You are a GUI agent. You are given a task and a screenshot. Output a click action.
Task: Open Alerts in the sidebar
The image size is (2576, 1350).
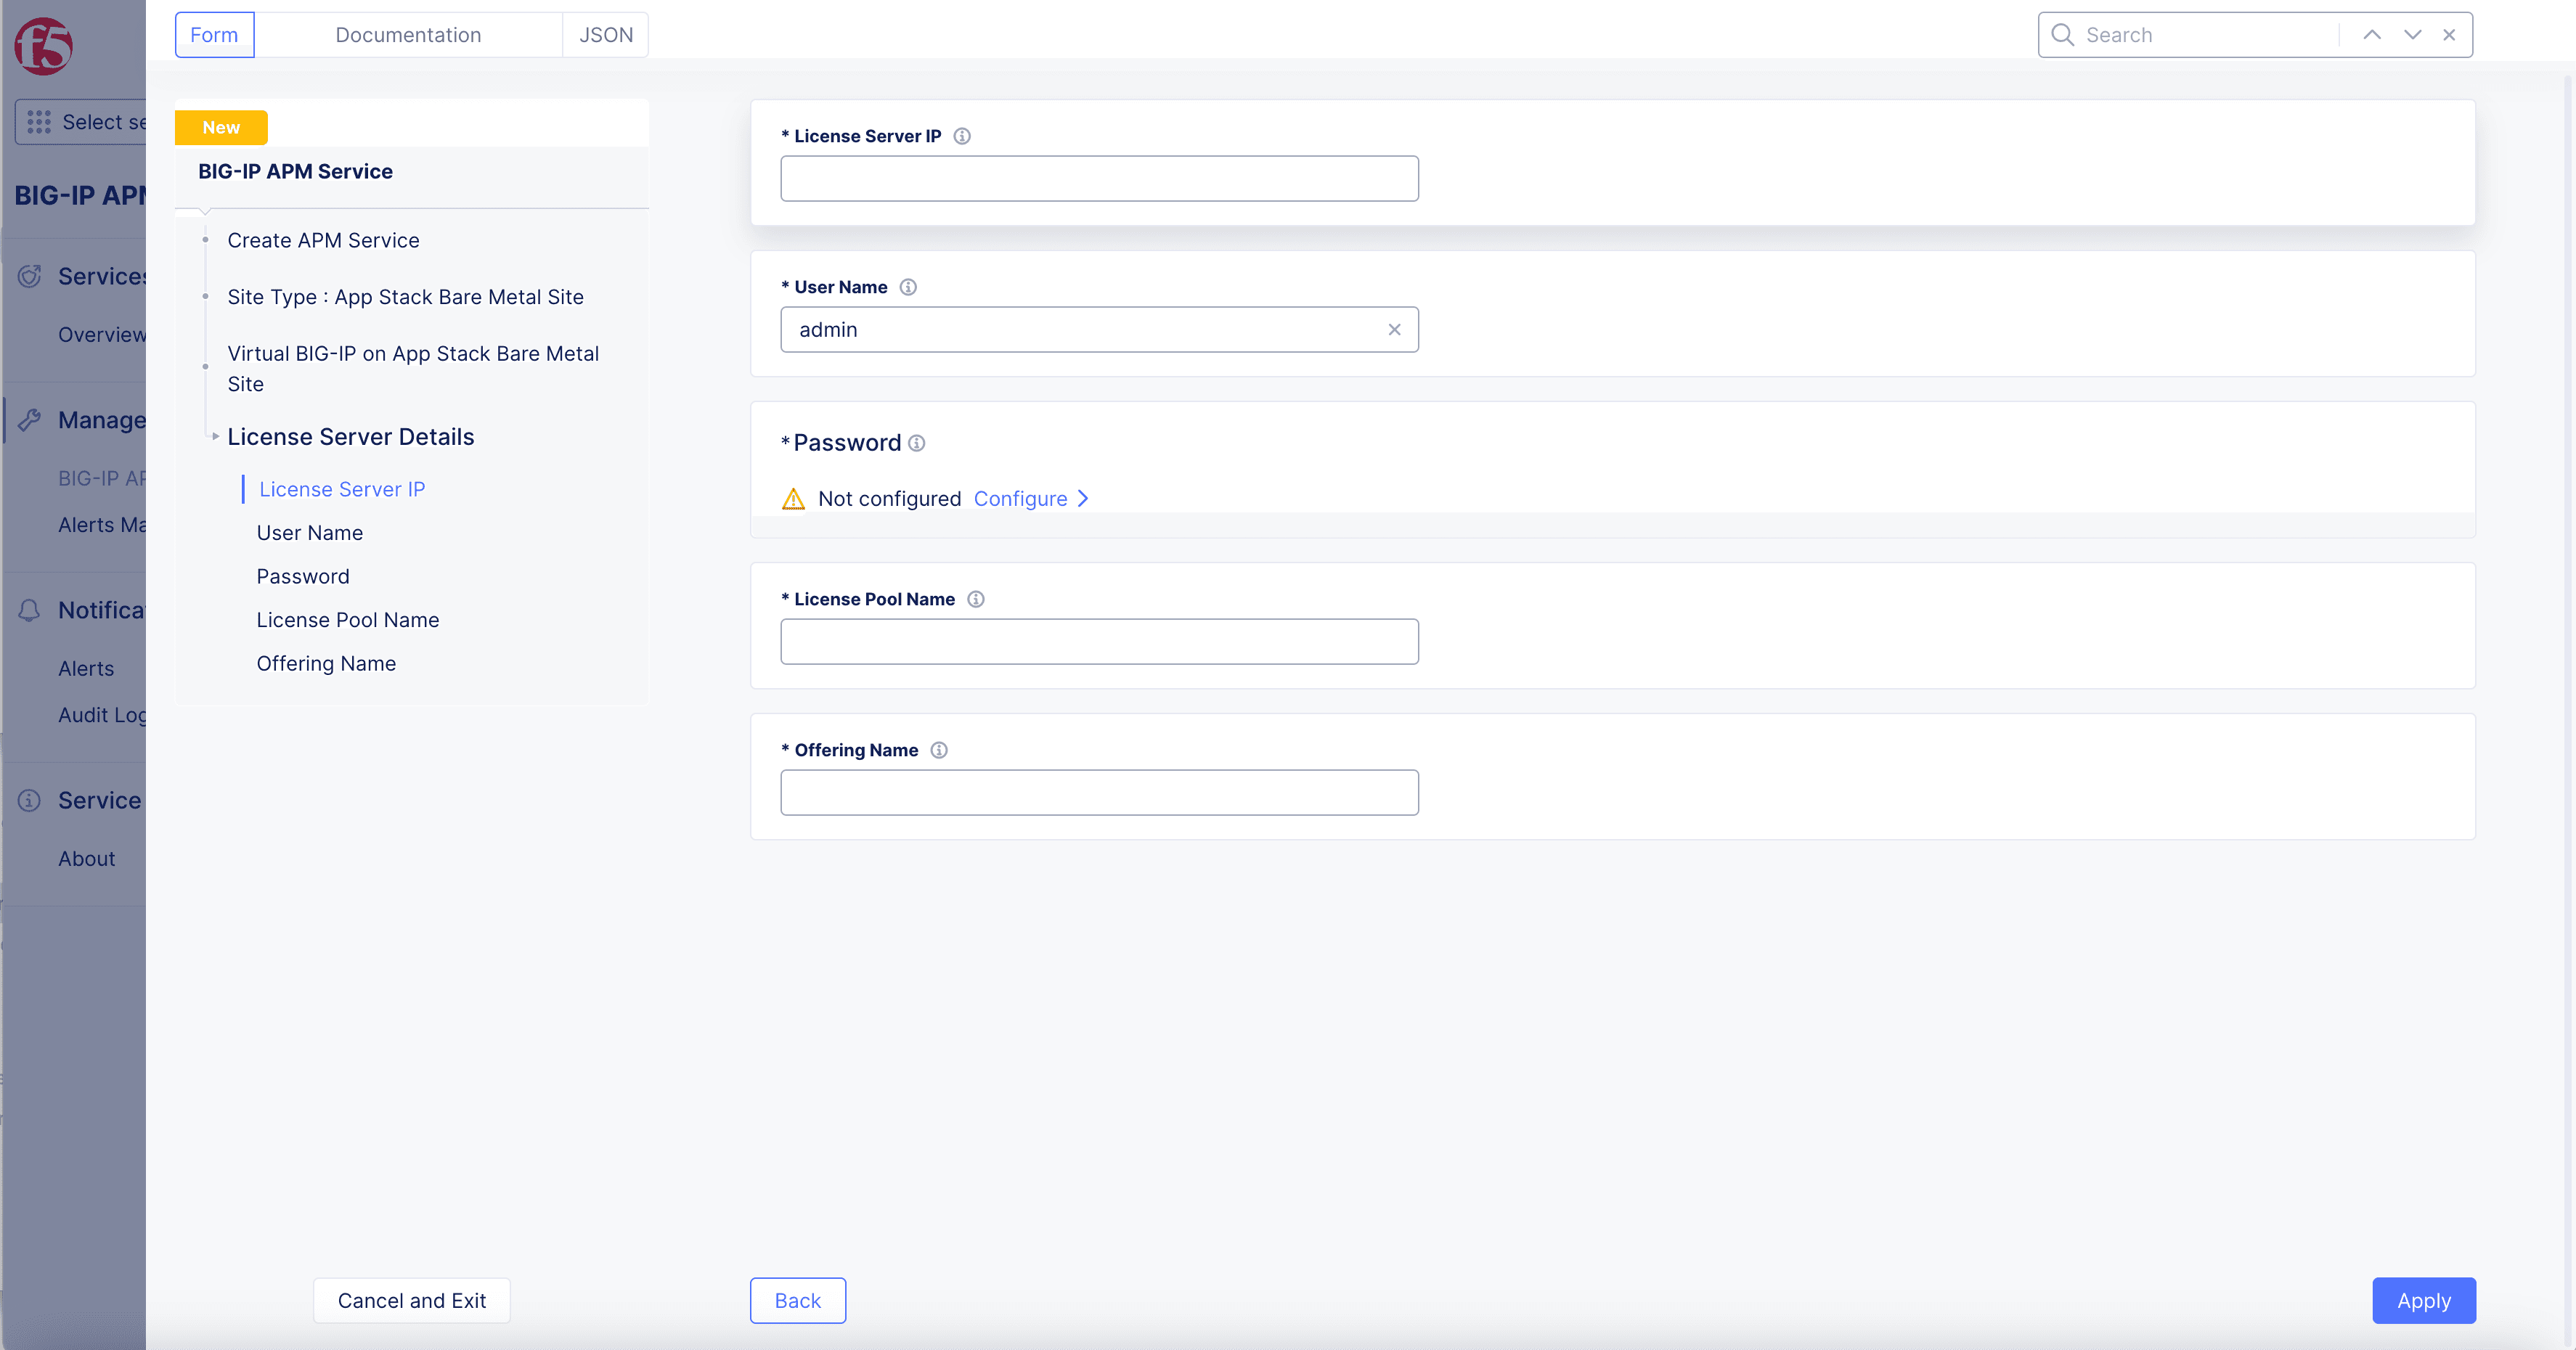(x=86, y=669)
